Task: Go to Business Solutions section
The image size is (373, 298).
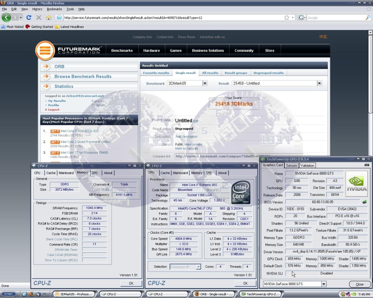Action: [208, 51]
